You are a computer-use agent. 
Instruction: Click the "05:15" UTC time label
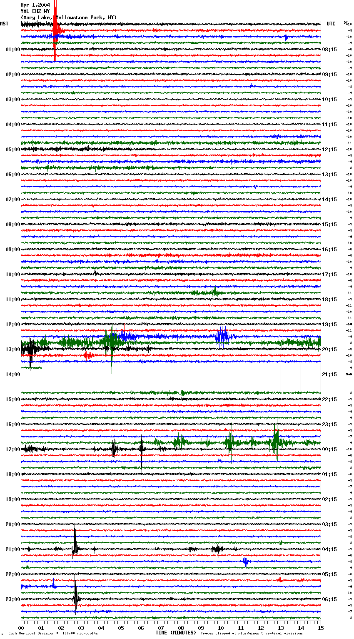329,574
